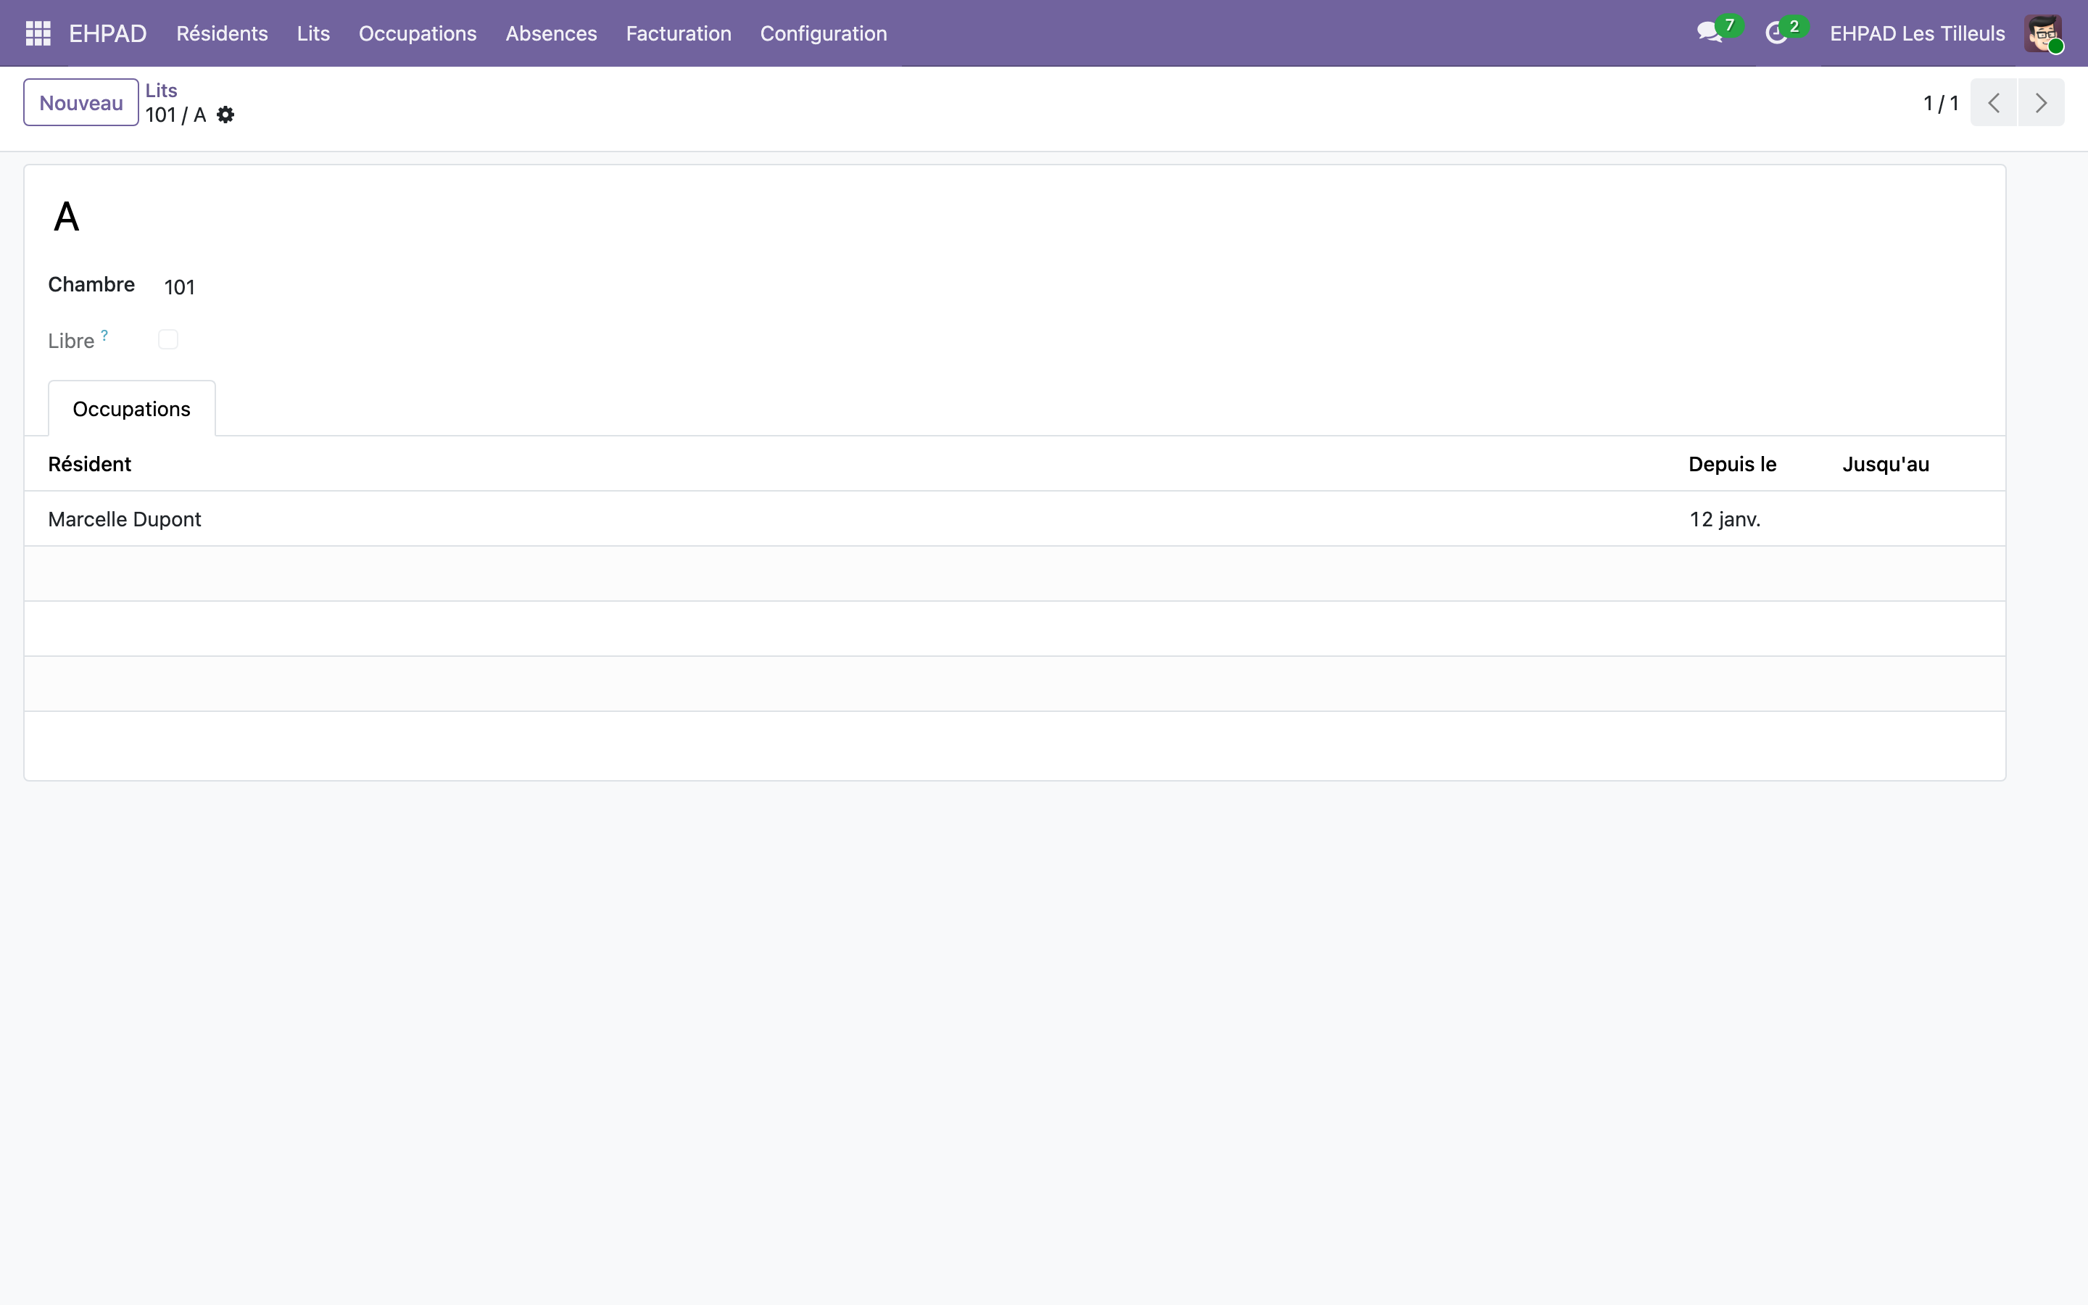2088x1305 pixels.
Task: Toggle the Libre checkbox
Action: [168, 339]
